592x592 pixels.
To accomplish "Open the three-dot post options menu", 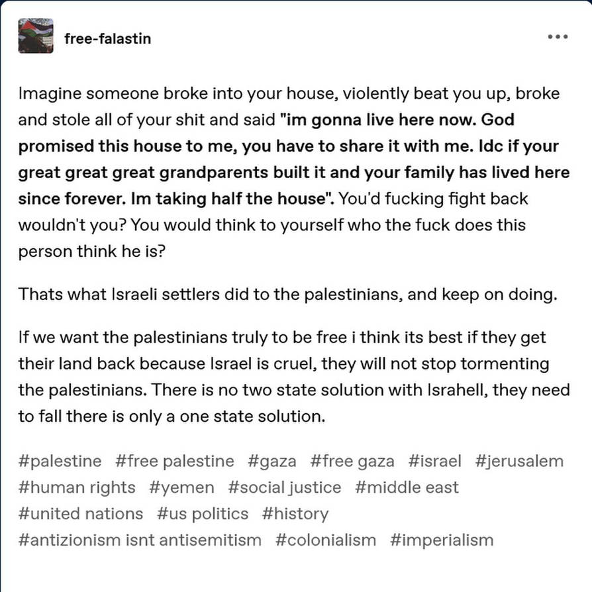I will [x=558, y=36].
